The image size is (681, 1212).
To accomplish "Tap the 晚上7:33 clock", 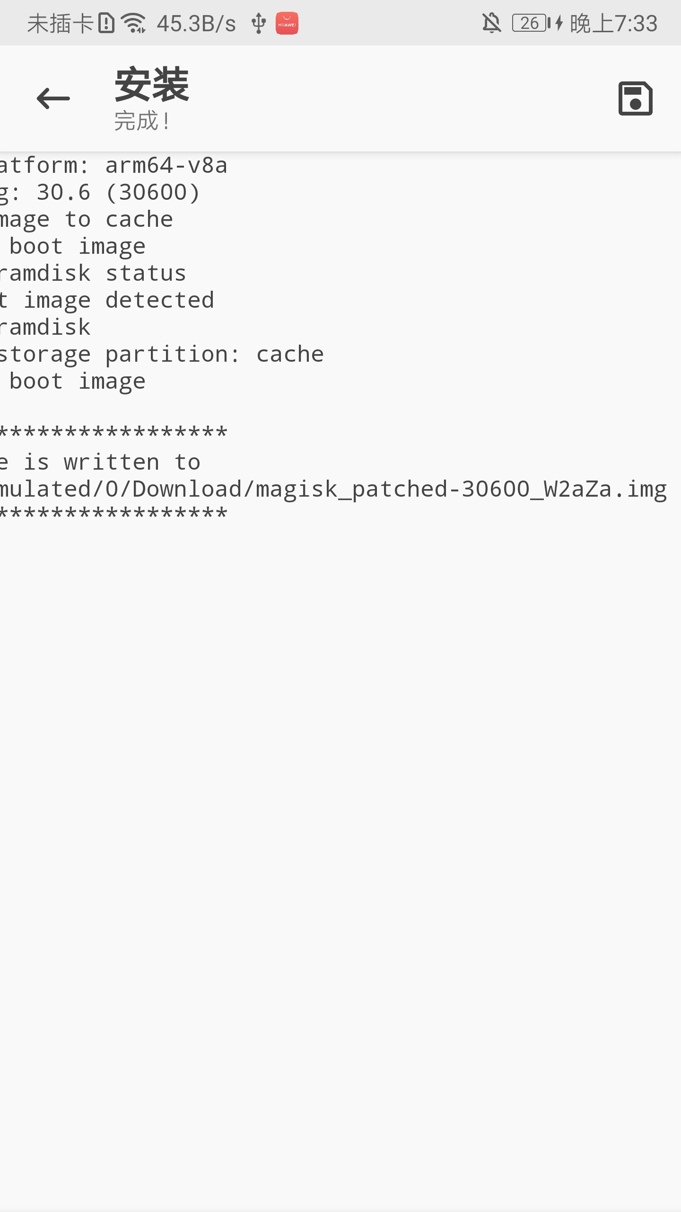I will [613, 23].
